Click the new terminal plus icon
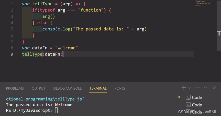 [184, 88]
